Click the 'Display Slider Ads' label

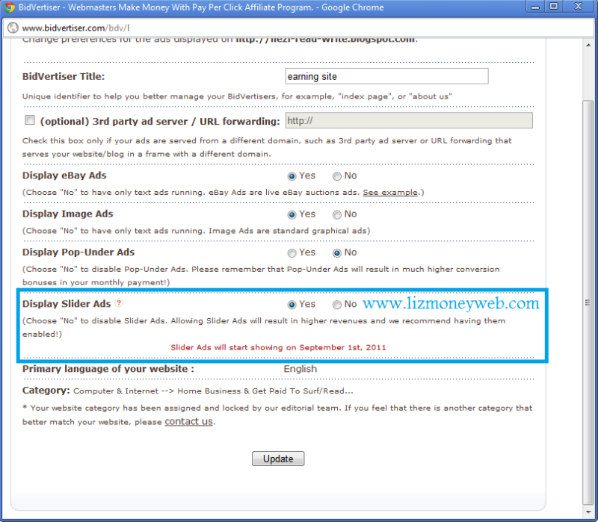click(67, 304)
